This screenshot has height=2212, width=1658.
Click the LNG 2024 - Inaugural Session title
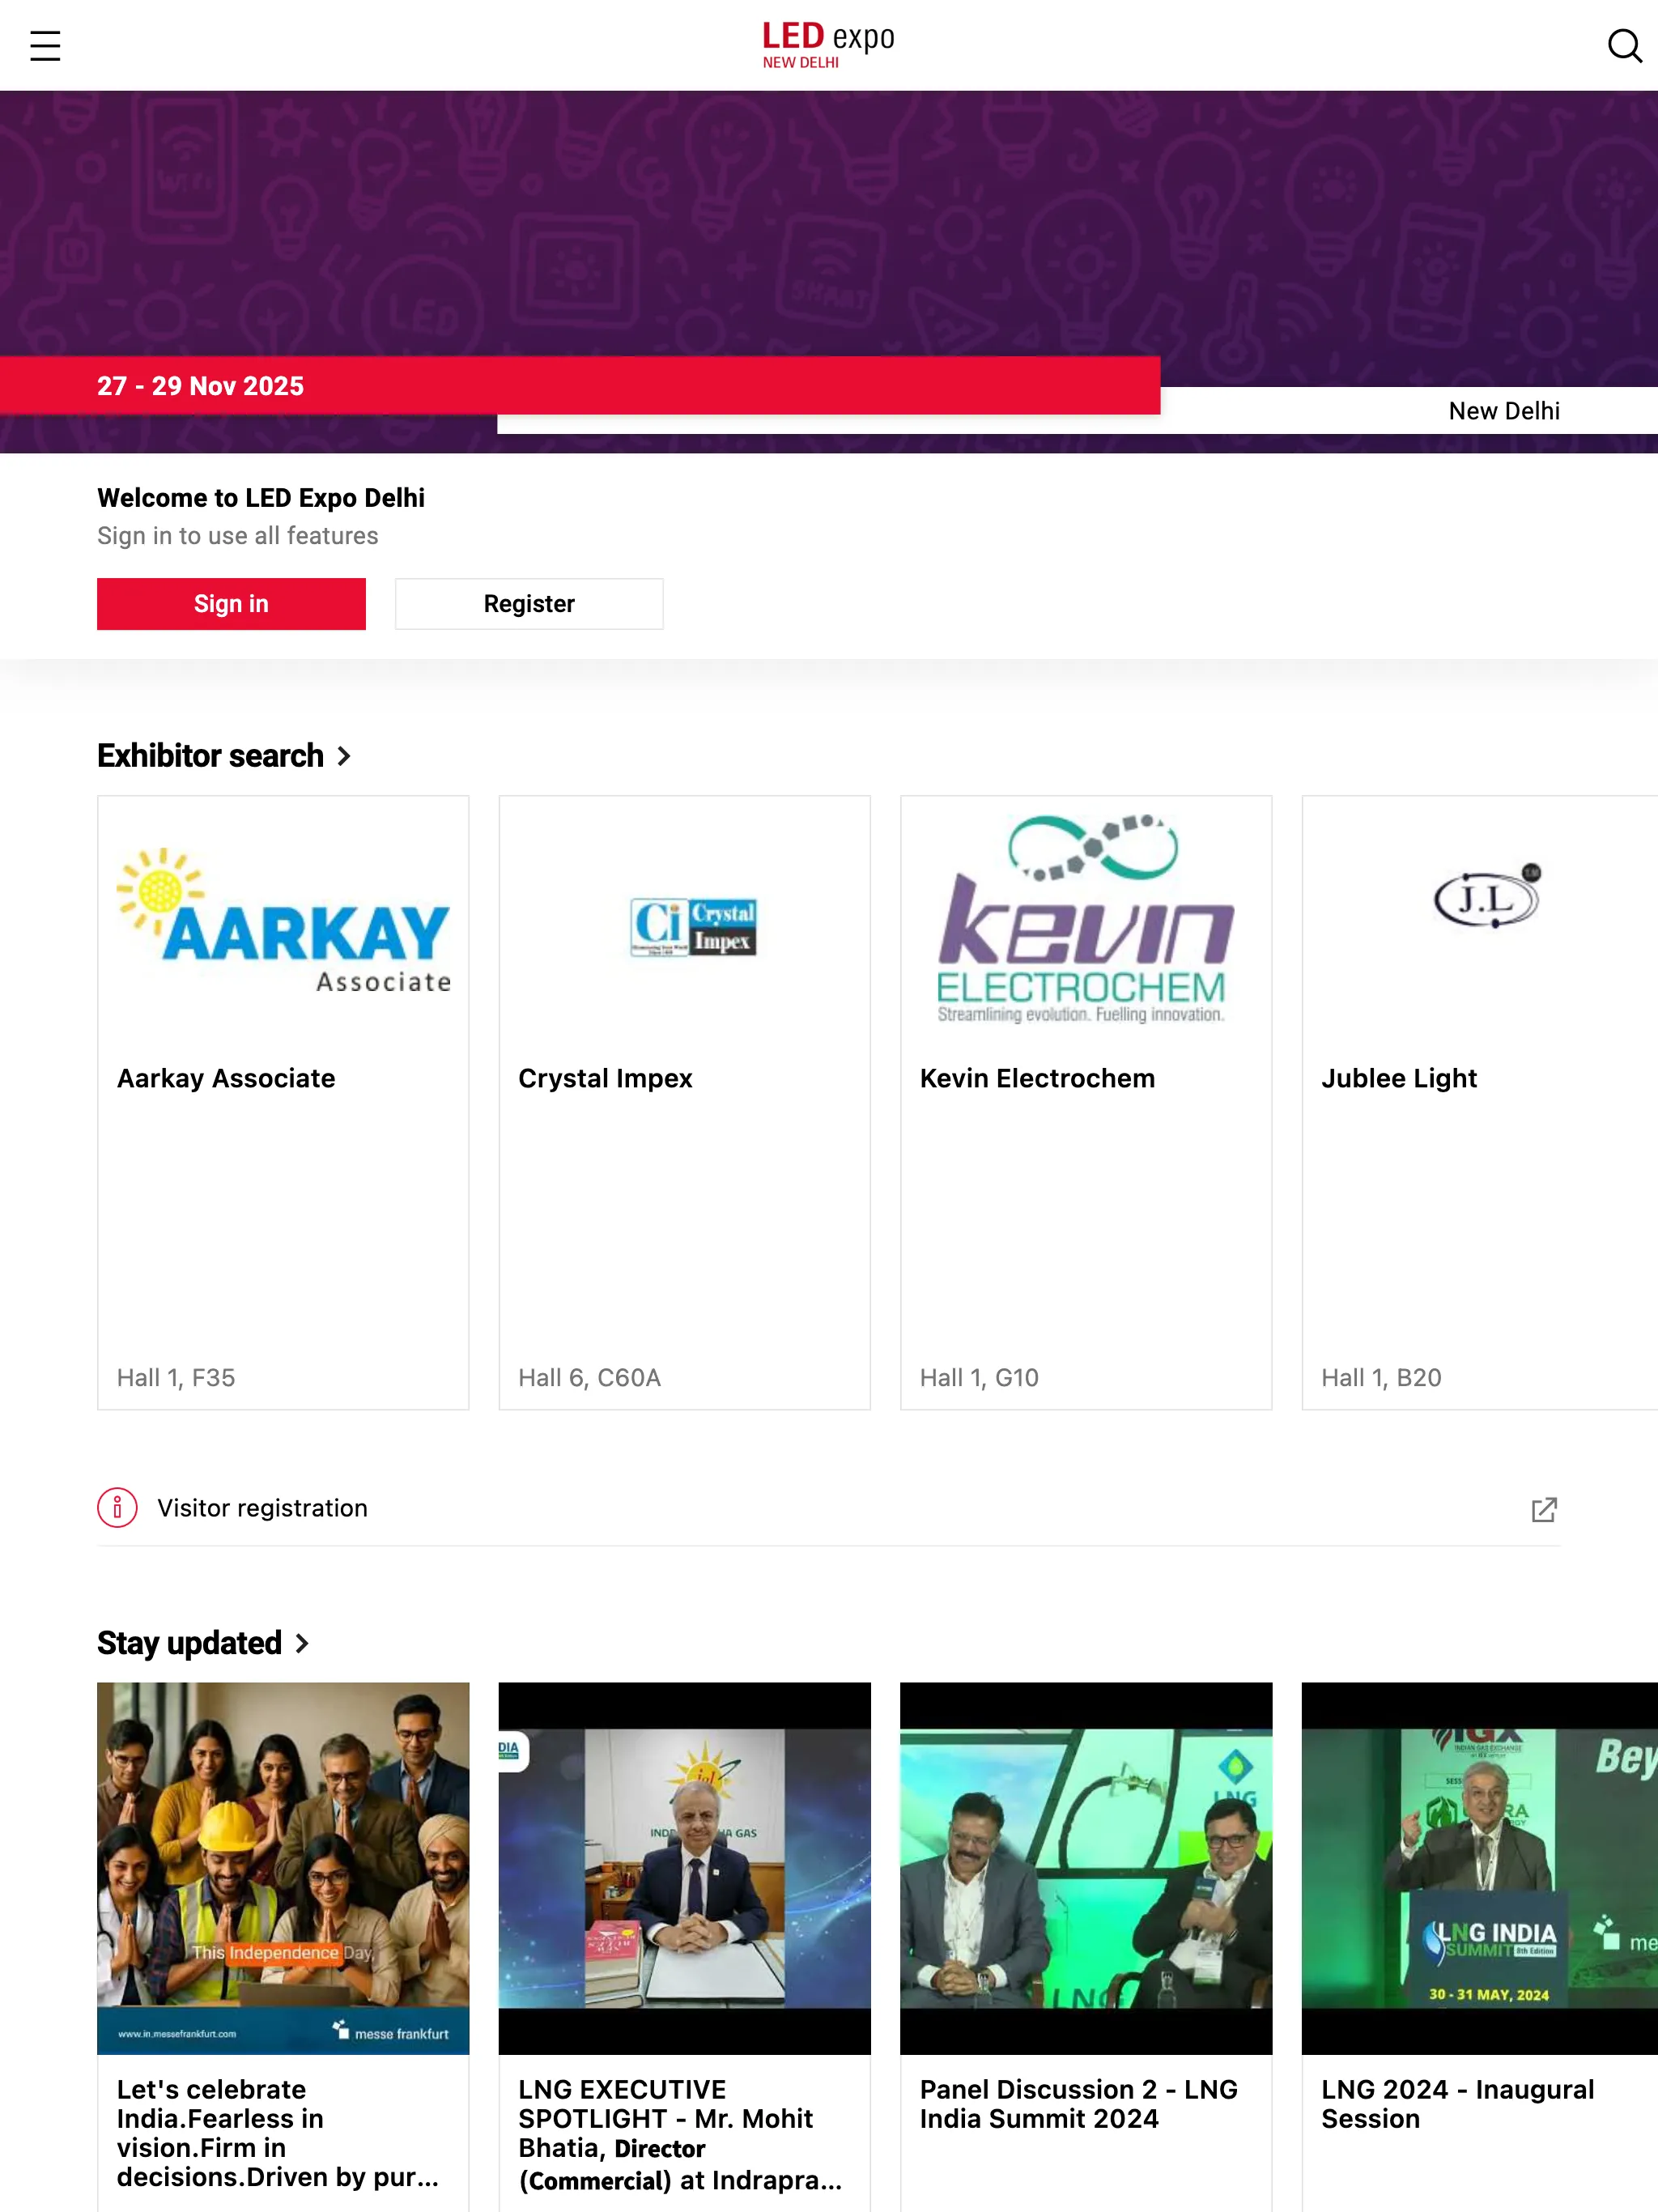[x=1458, y=2104]
